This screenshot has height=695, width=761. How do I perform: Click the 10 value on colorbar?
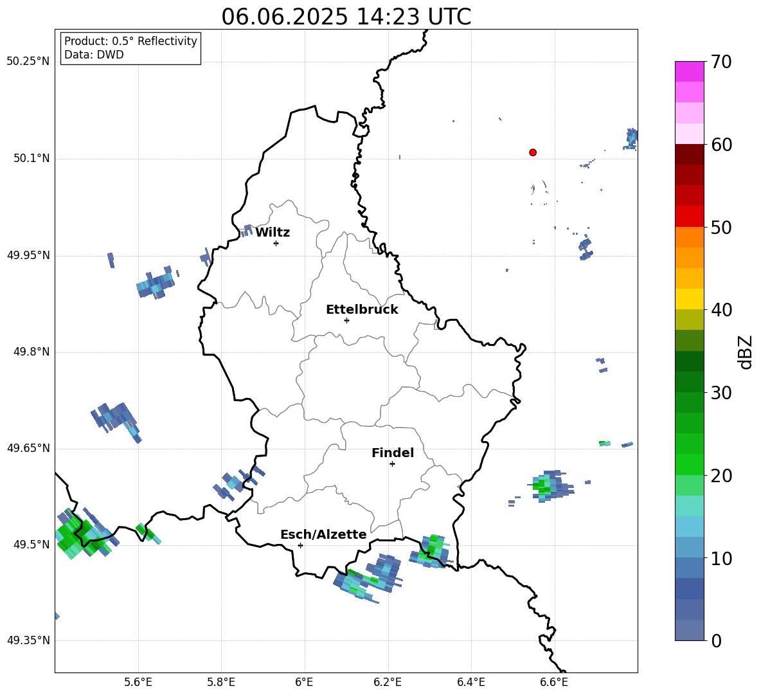[721, 558]
